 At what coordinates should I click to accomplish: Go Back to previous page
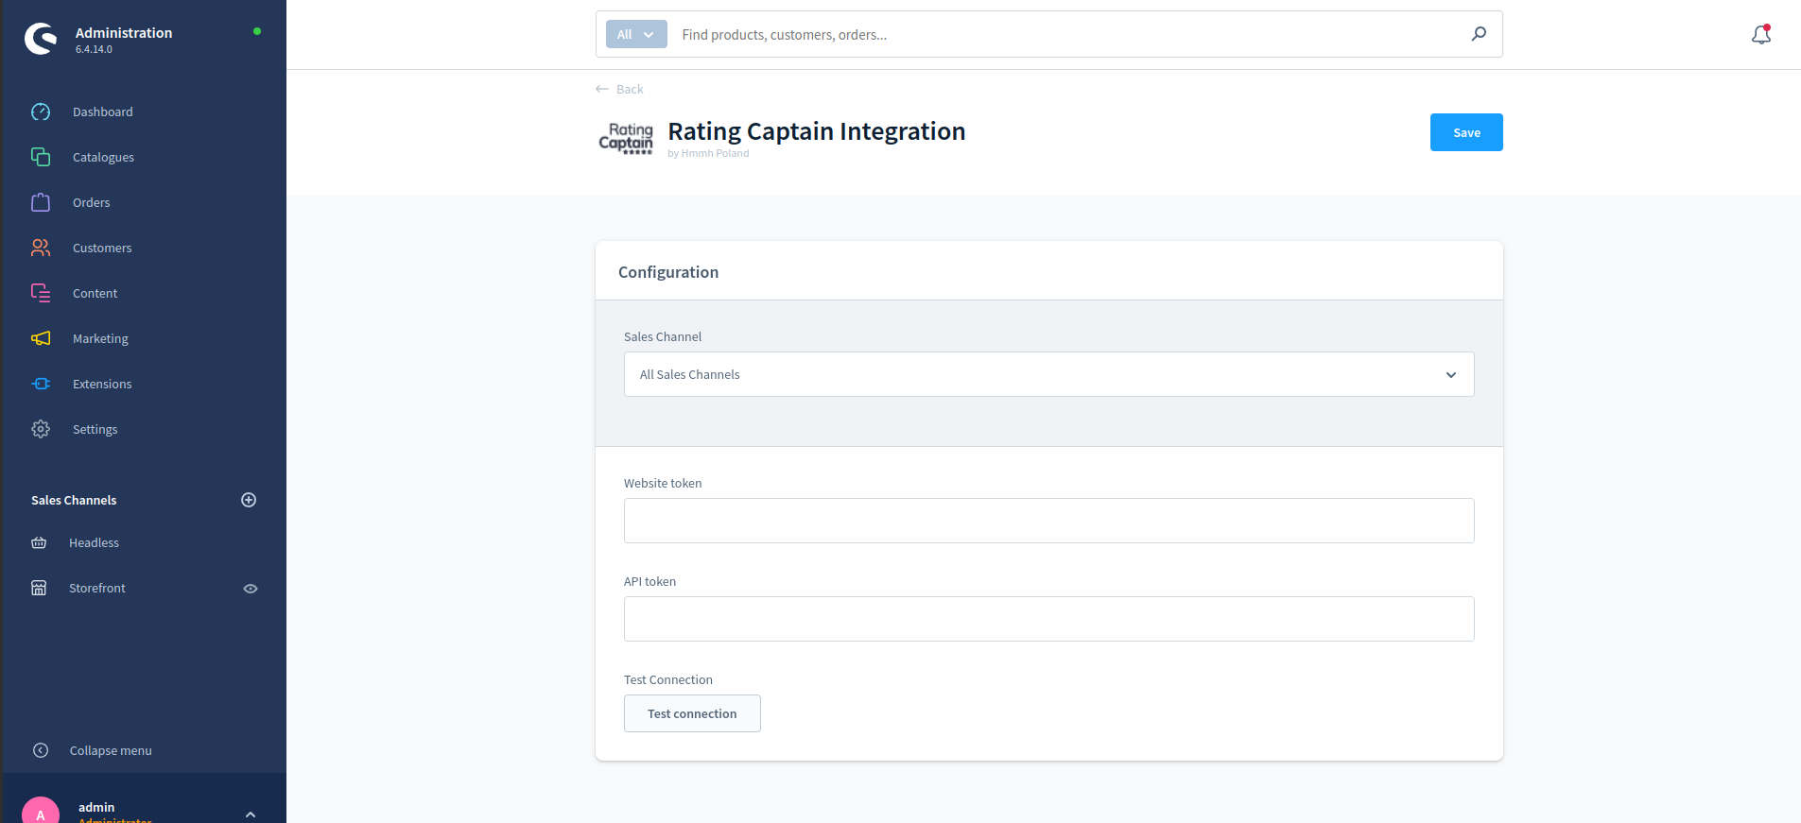pos(630,89)
